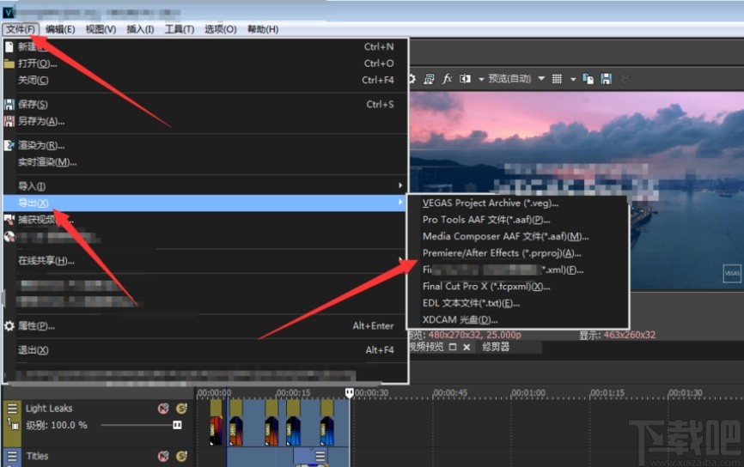Choose 实时渲染(M)... in the File menu
The height and width of the screenshot is (467, 744).
(205, 162)
